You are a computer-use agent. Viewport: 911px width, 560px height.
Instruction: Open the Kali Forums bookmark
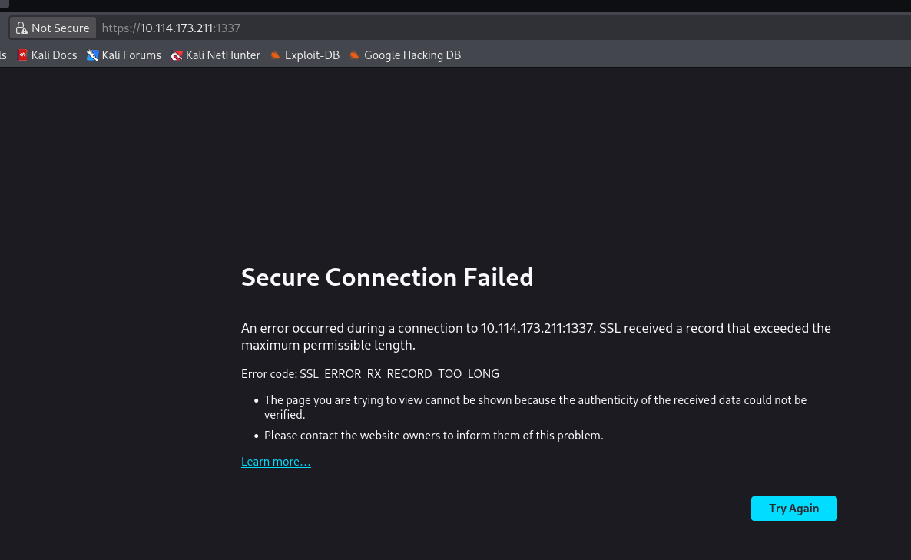(131, 55)
